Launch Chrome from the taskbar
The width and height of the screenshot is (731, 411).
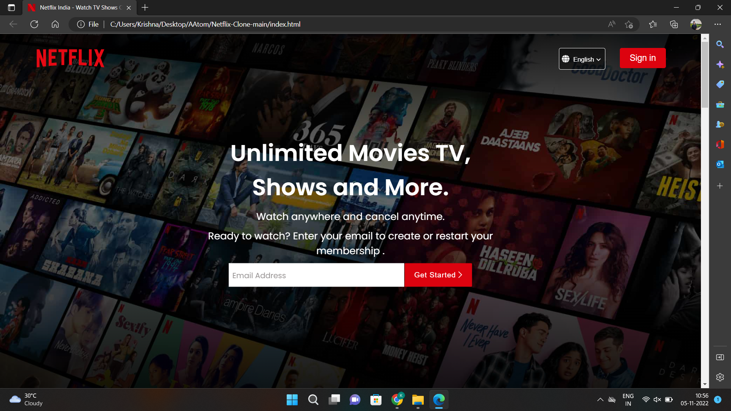coord(397,400)
